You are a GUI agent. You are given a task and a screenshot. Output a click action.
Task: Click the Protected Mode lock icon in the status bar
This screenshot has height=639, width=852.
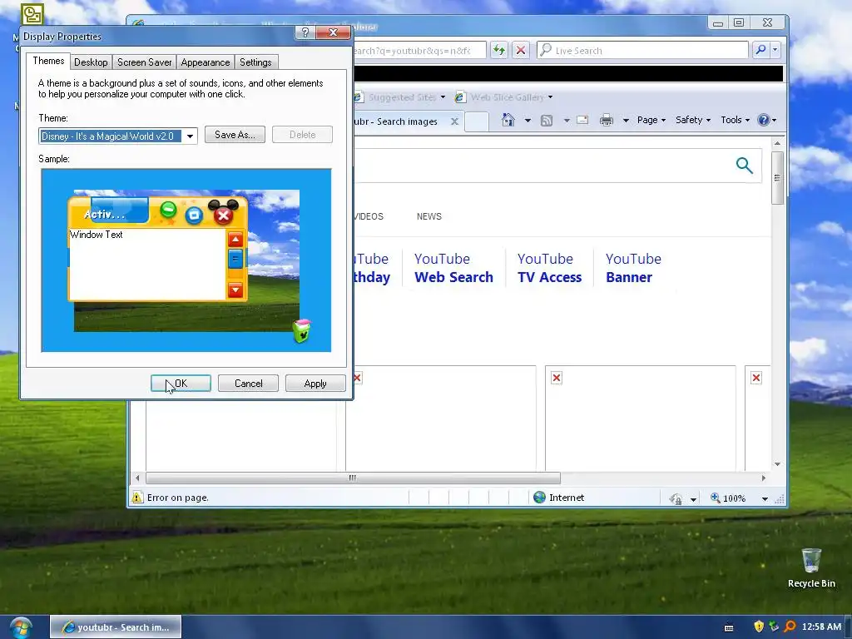pos(676,498)
